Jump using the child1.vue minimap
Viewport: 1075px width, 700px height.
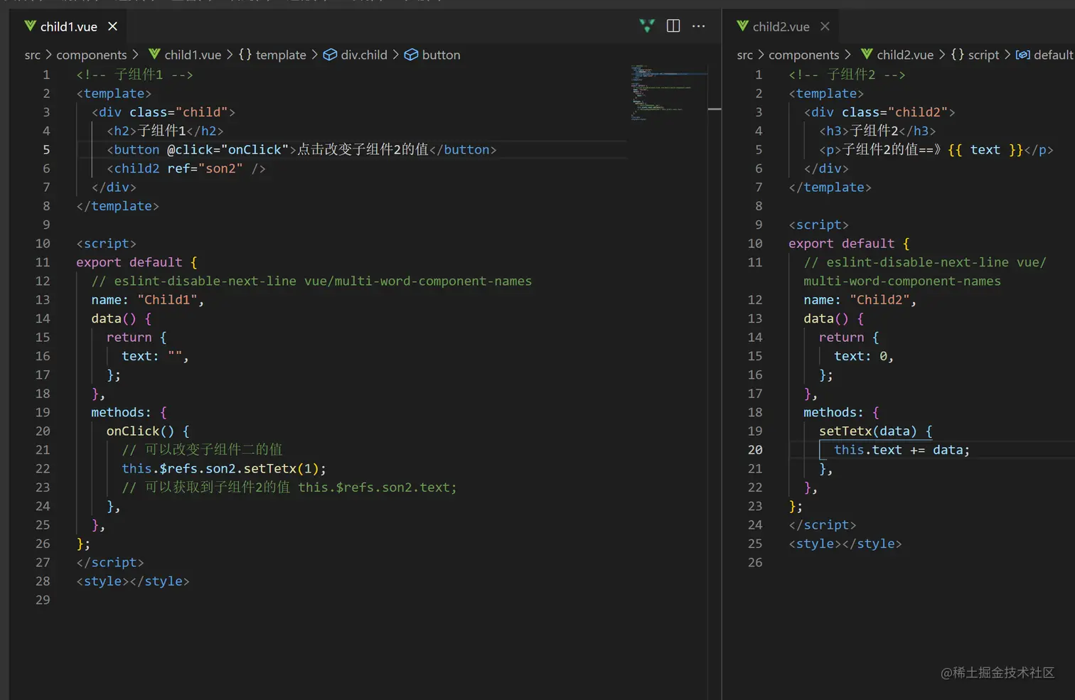(668, 92)
